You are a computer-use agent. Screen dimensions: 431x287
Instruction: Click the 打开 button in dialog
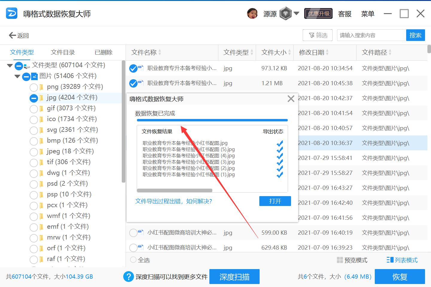275,201
